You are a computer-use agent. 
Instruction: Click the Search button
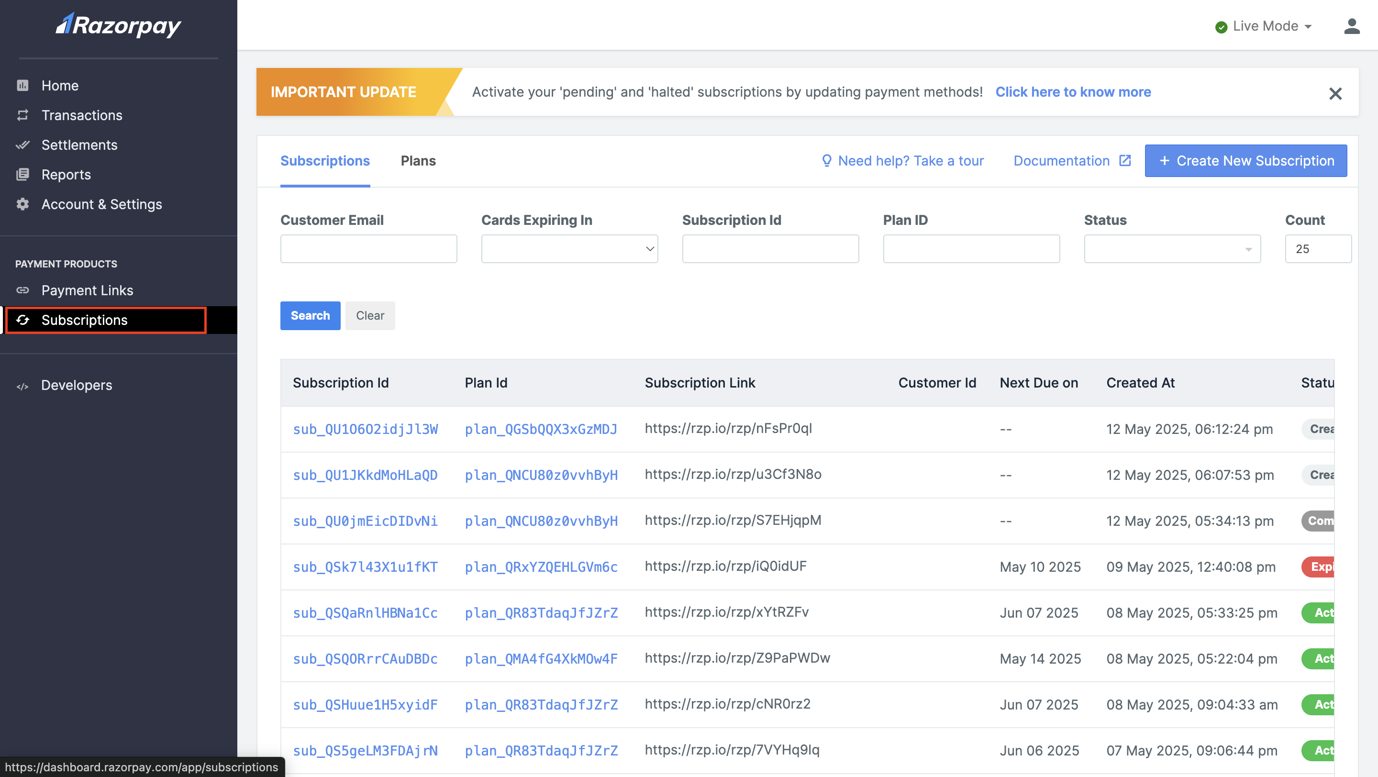[x=310, y=315]
